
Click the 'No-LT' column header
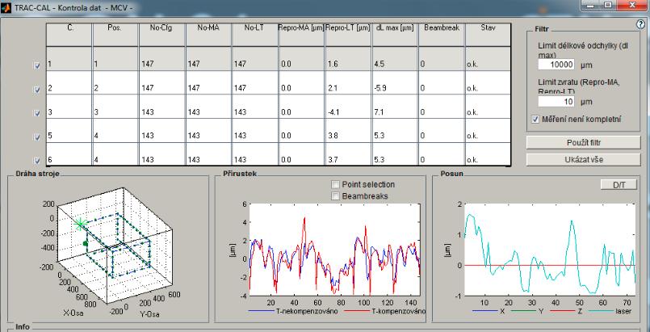[x=255, y=35]
